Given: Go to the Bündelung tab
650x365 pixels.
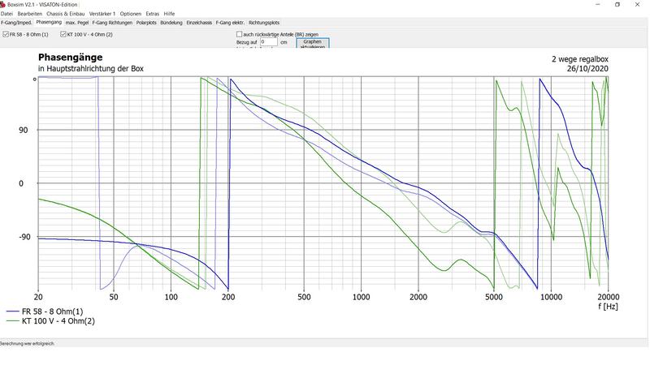Looking at the screenshot, I should pyautogui.click(x=171, y=23).
